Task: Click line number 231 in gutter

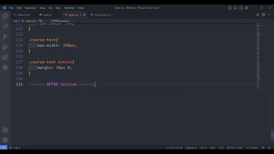Action: point(19,84)
